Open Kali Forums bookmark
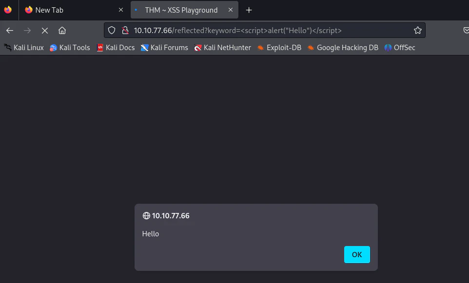 164,48
